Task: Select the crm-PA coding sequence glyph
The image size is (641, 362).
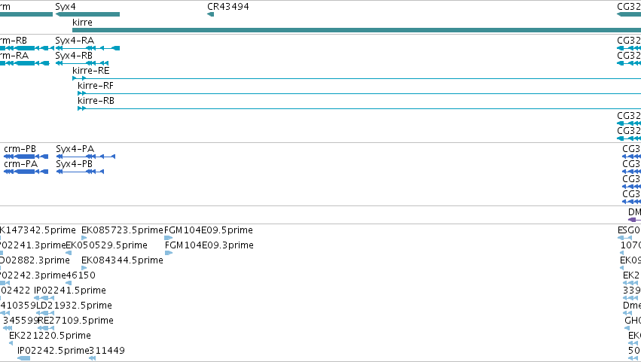Action: tap(26, 172)
